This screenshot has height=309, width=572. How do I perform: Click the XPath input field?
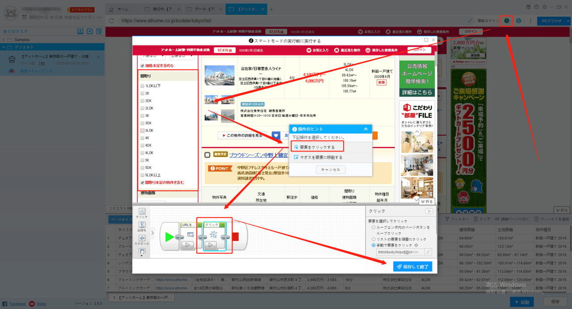[400, 252]
